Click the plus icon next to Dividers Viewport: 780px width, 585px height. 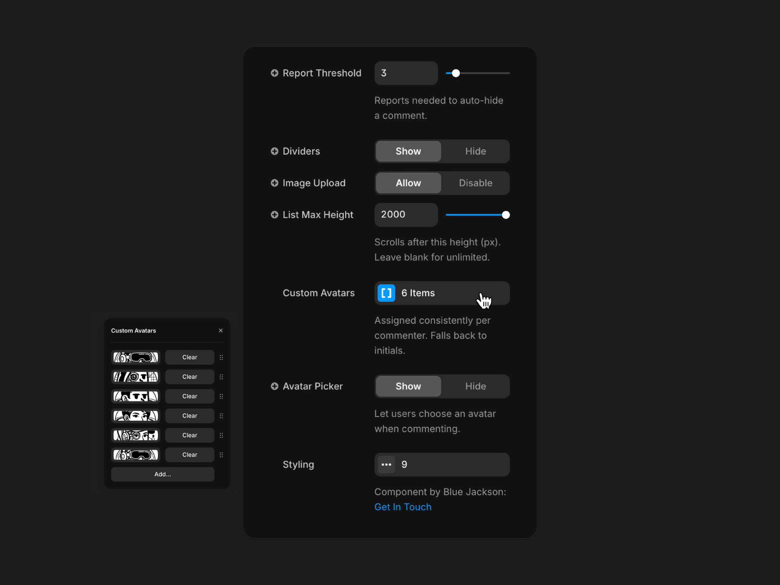[274, 151]
